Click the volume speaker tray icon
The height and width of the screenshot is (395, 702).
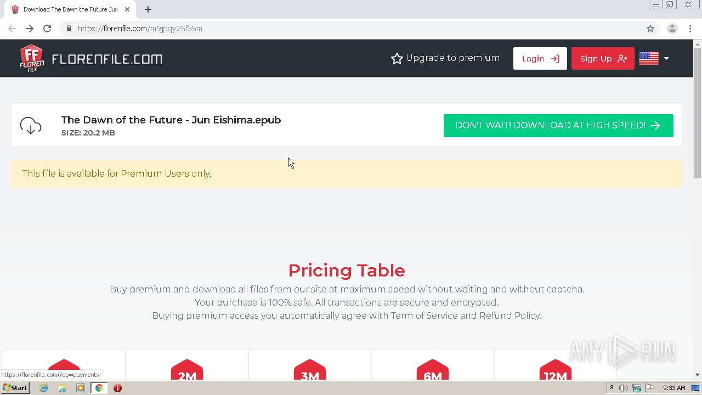624,388
